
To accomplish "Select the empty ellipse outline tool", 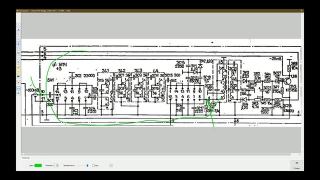I will coord(18,58).
